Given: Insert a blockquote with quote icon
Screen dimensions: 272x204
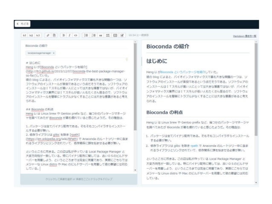Looking at the screenshot, I should pos(101,35).
